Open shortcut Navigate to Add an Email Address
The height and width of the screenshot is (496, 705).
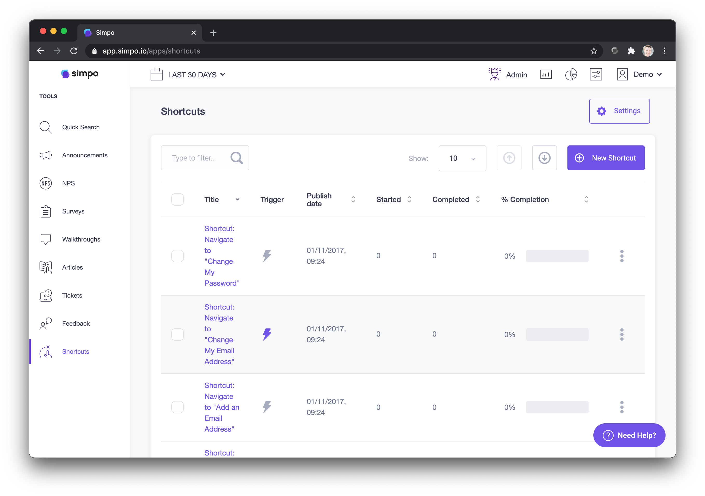tap(222, 407)
